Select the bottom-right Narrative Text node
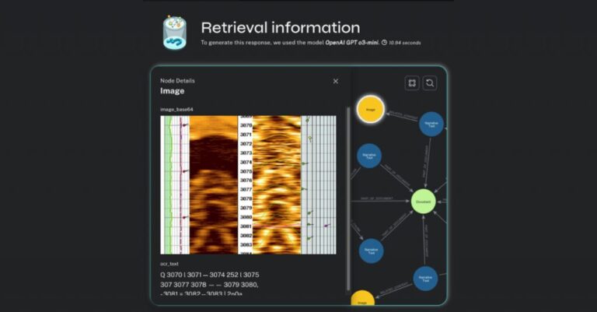 [426, 278]
